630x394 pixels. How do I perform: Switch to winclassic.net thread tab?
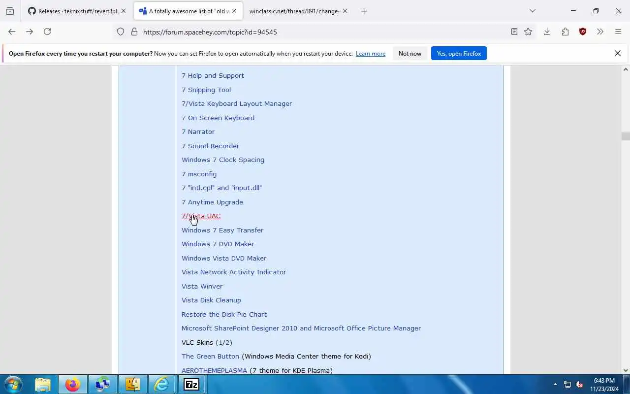(298, 11)
